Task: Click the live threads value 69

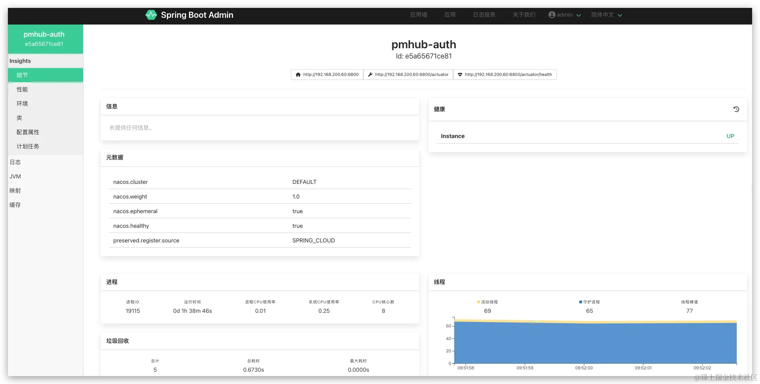Action: [x=488, y=311]
